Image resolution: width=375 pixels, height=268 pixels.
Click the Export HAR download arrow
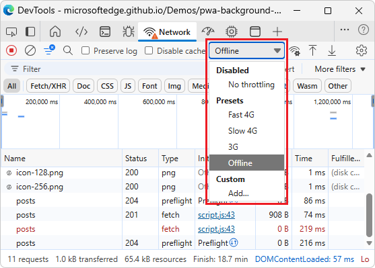332,50
